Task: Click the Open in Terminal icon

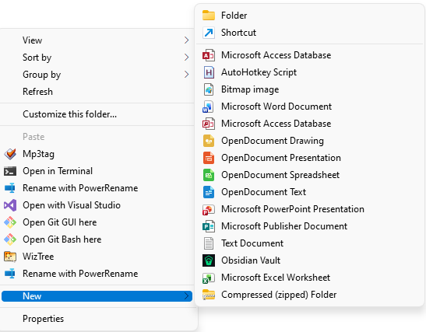Action: [10, 171]
